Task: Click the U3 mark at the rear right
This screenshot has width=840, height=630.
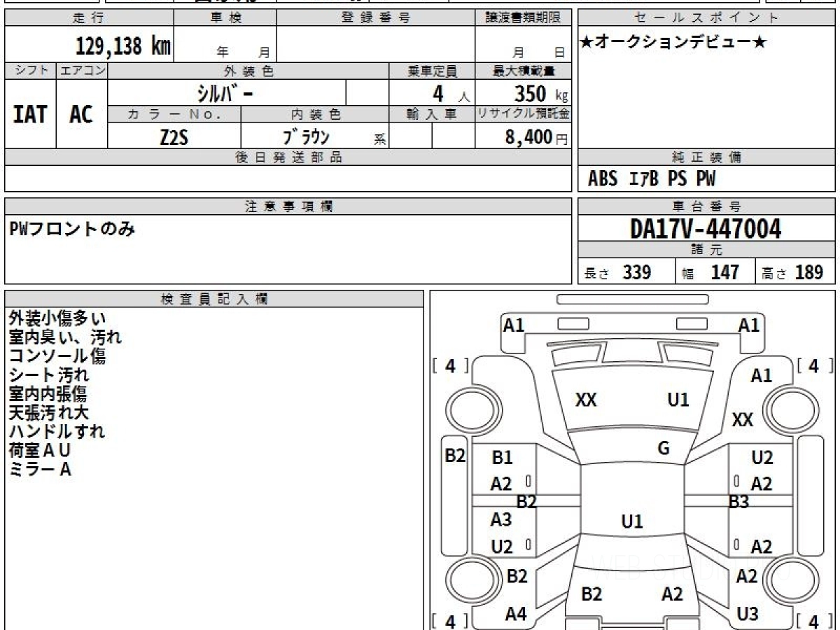Action: (x=748, y=614)
